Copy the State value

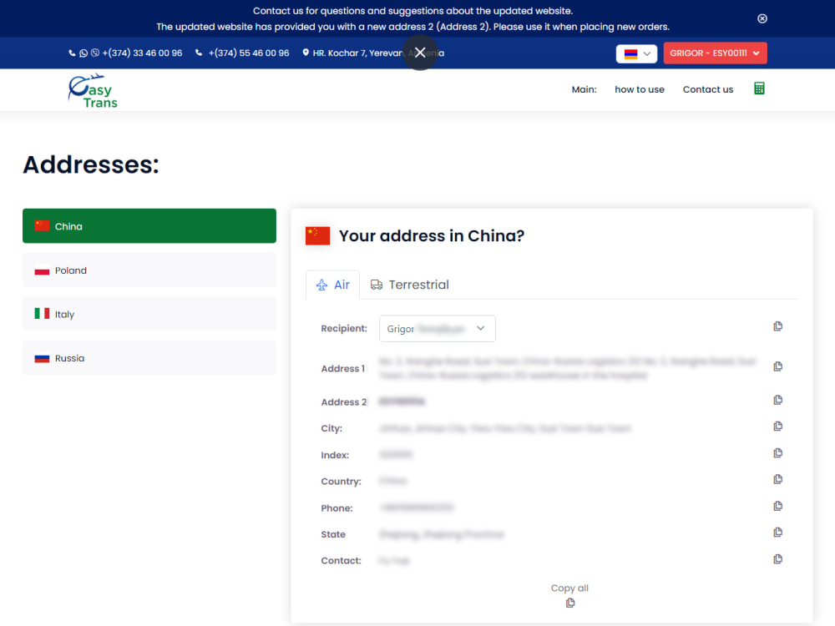[777, 533]
